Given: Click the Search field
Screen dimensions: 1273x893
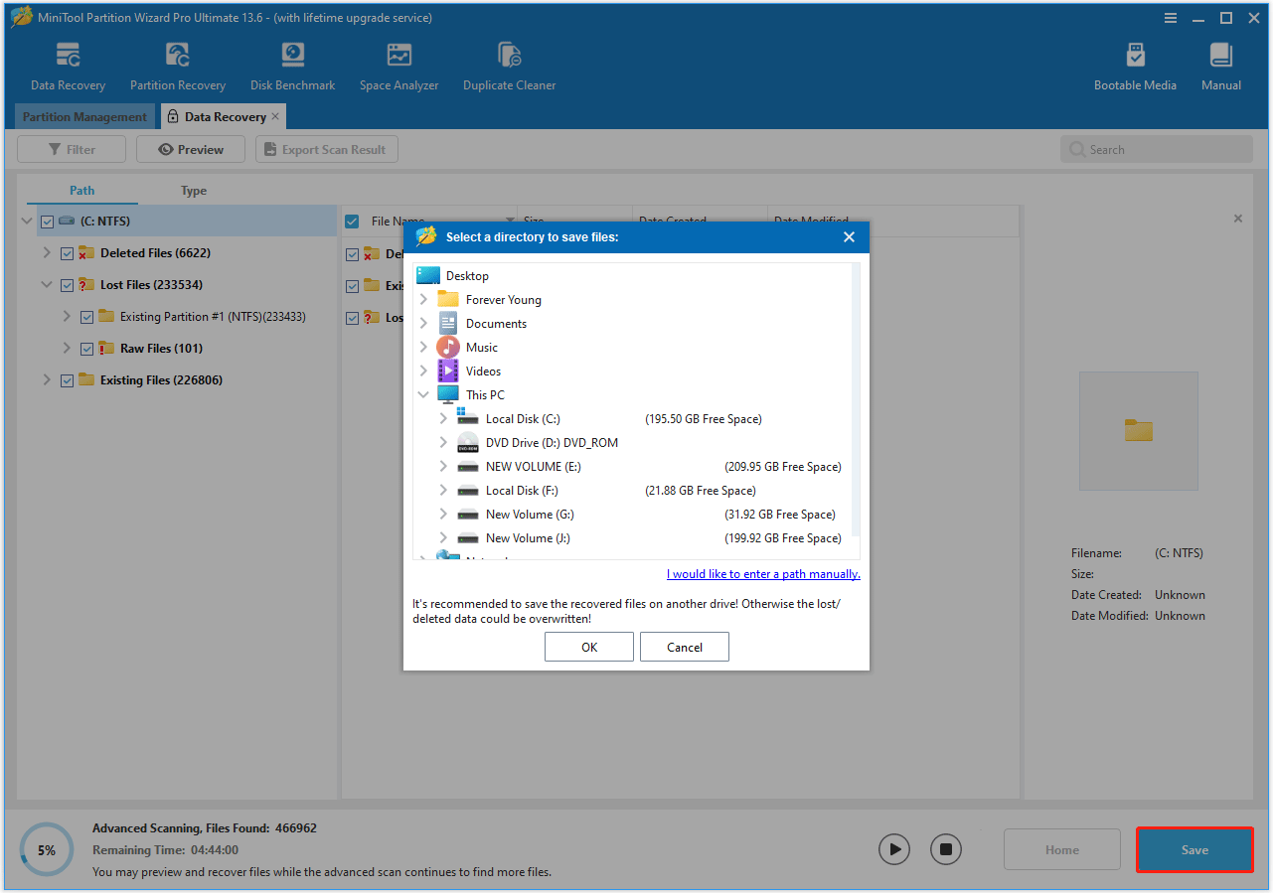Looking at the screenshot, I should tap(1156, 148).
